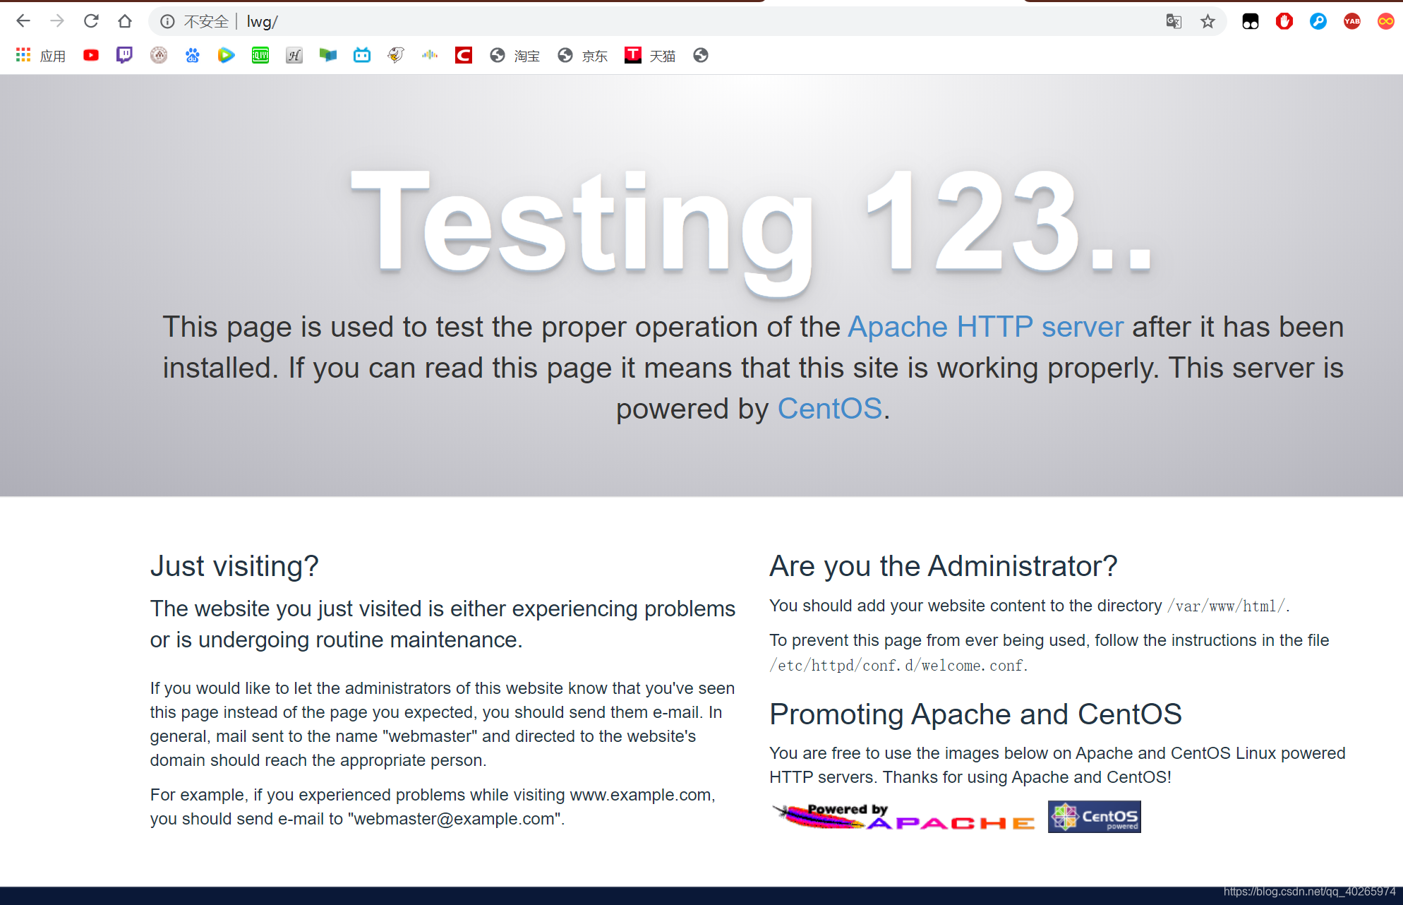Image resolution: width=1403 pixels, height=905 pixels.
Task: Click the CentOS powered badge
Action: coord(1095,817)
